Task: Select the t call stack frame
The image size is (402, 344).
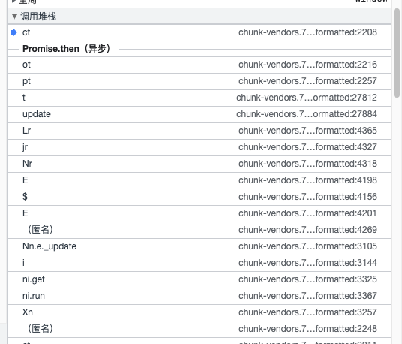Action: coord(199,98)
